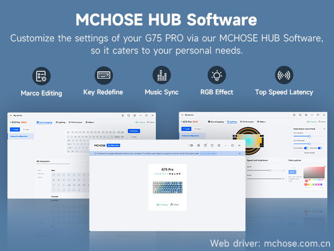The height and width of the screenshot is (251, 334).
Task: Click shield icon in front MCHOSE window header
Action: coord(212,146)
